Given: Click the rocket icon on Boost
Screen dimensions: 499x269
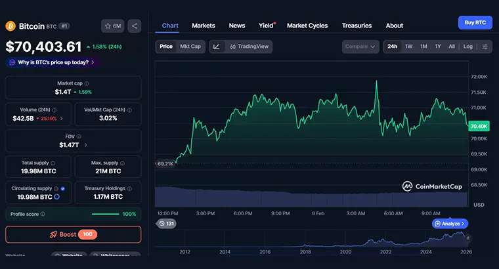Looking at the screenshot, I should pos(53,234).
